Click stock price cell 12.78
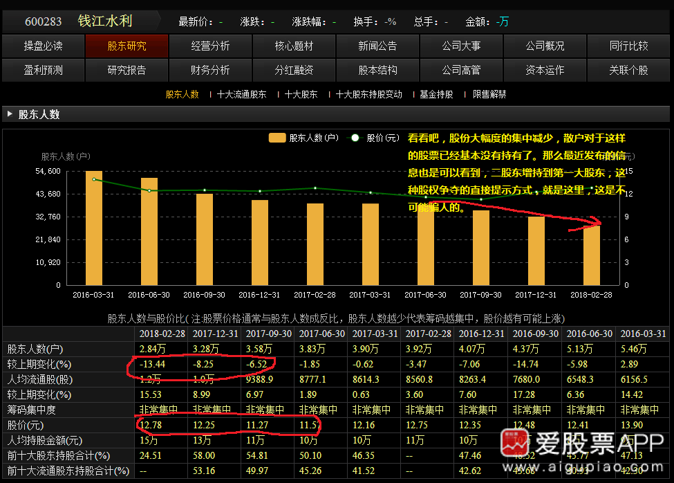The height and width of the screenshot is (483, 674). pyautogui.click(x=151, y=426)
